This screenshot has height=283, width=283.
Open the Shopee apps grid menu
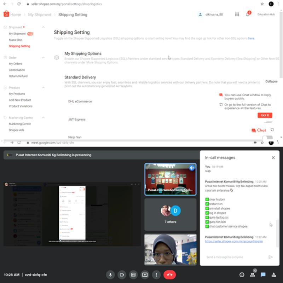(x=237, y=15)
